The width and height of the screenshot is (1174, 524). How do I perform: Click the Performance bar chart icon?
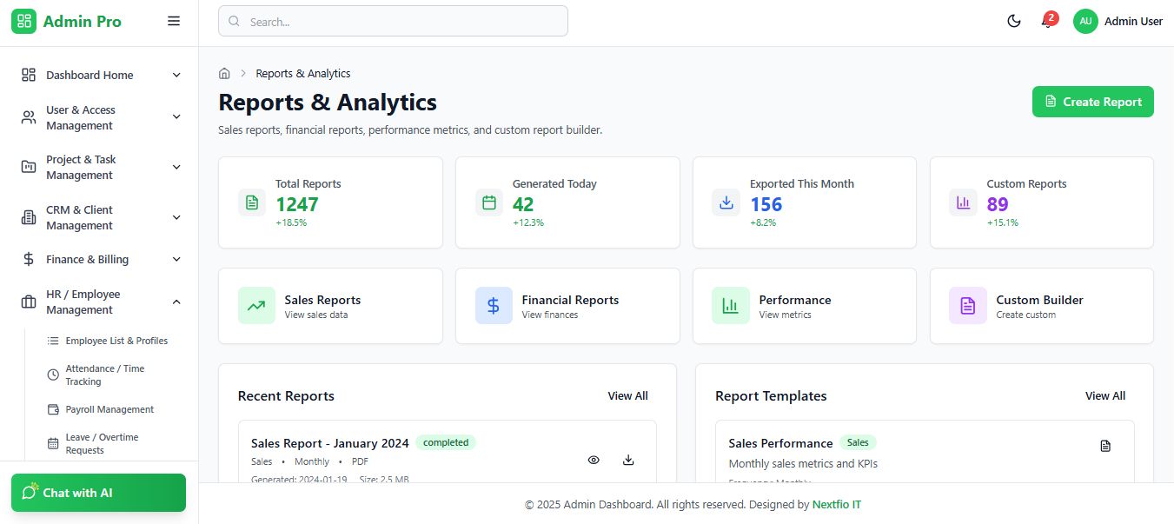click(x=731, y=306)
